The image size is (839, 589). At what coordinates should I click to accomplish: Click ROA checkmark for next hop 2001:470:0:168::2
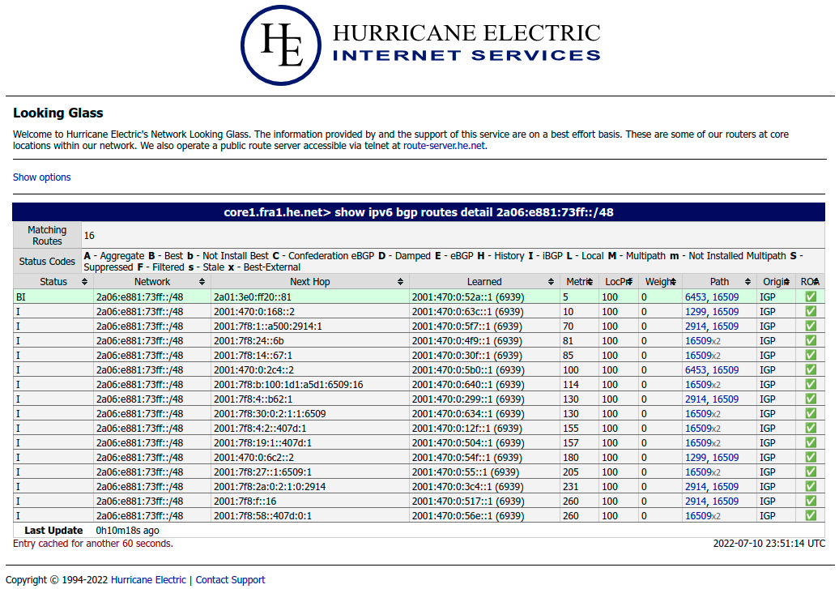click(x=811, y=311)
